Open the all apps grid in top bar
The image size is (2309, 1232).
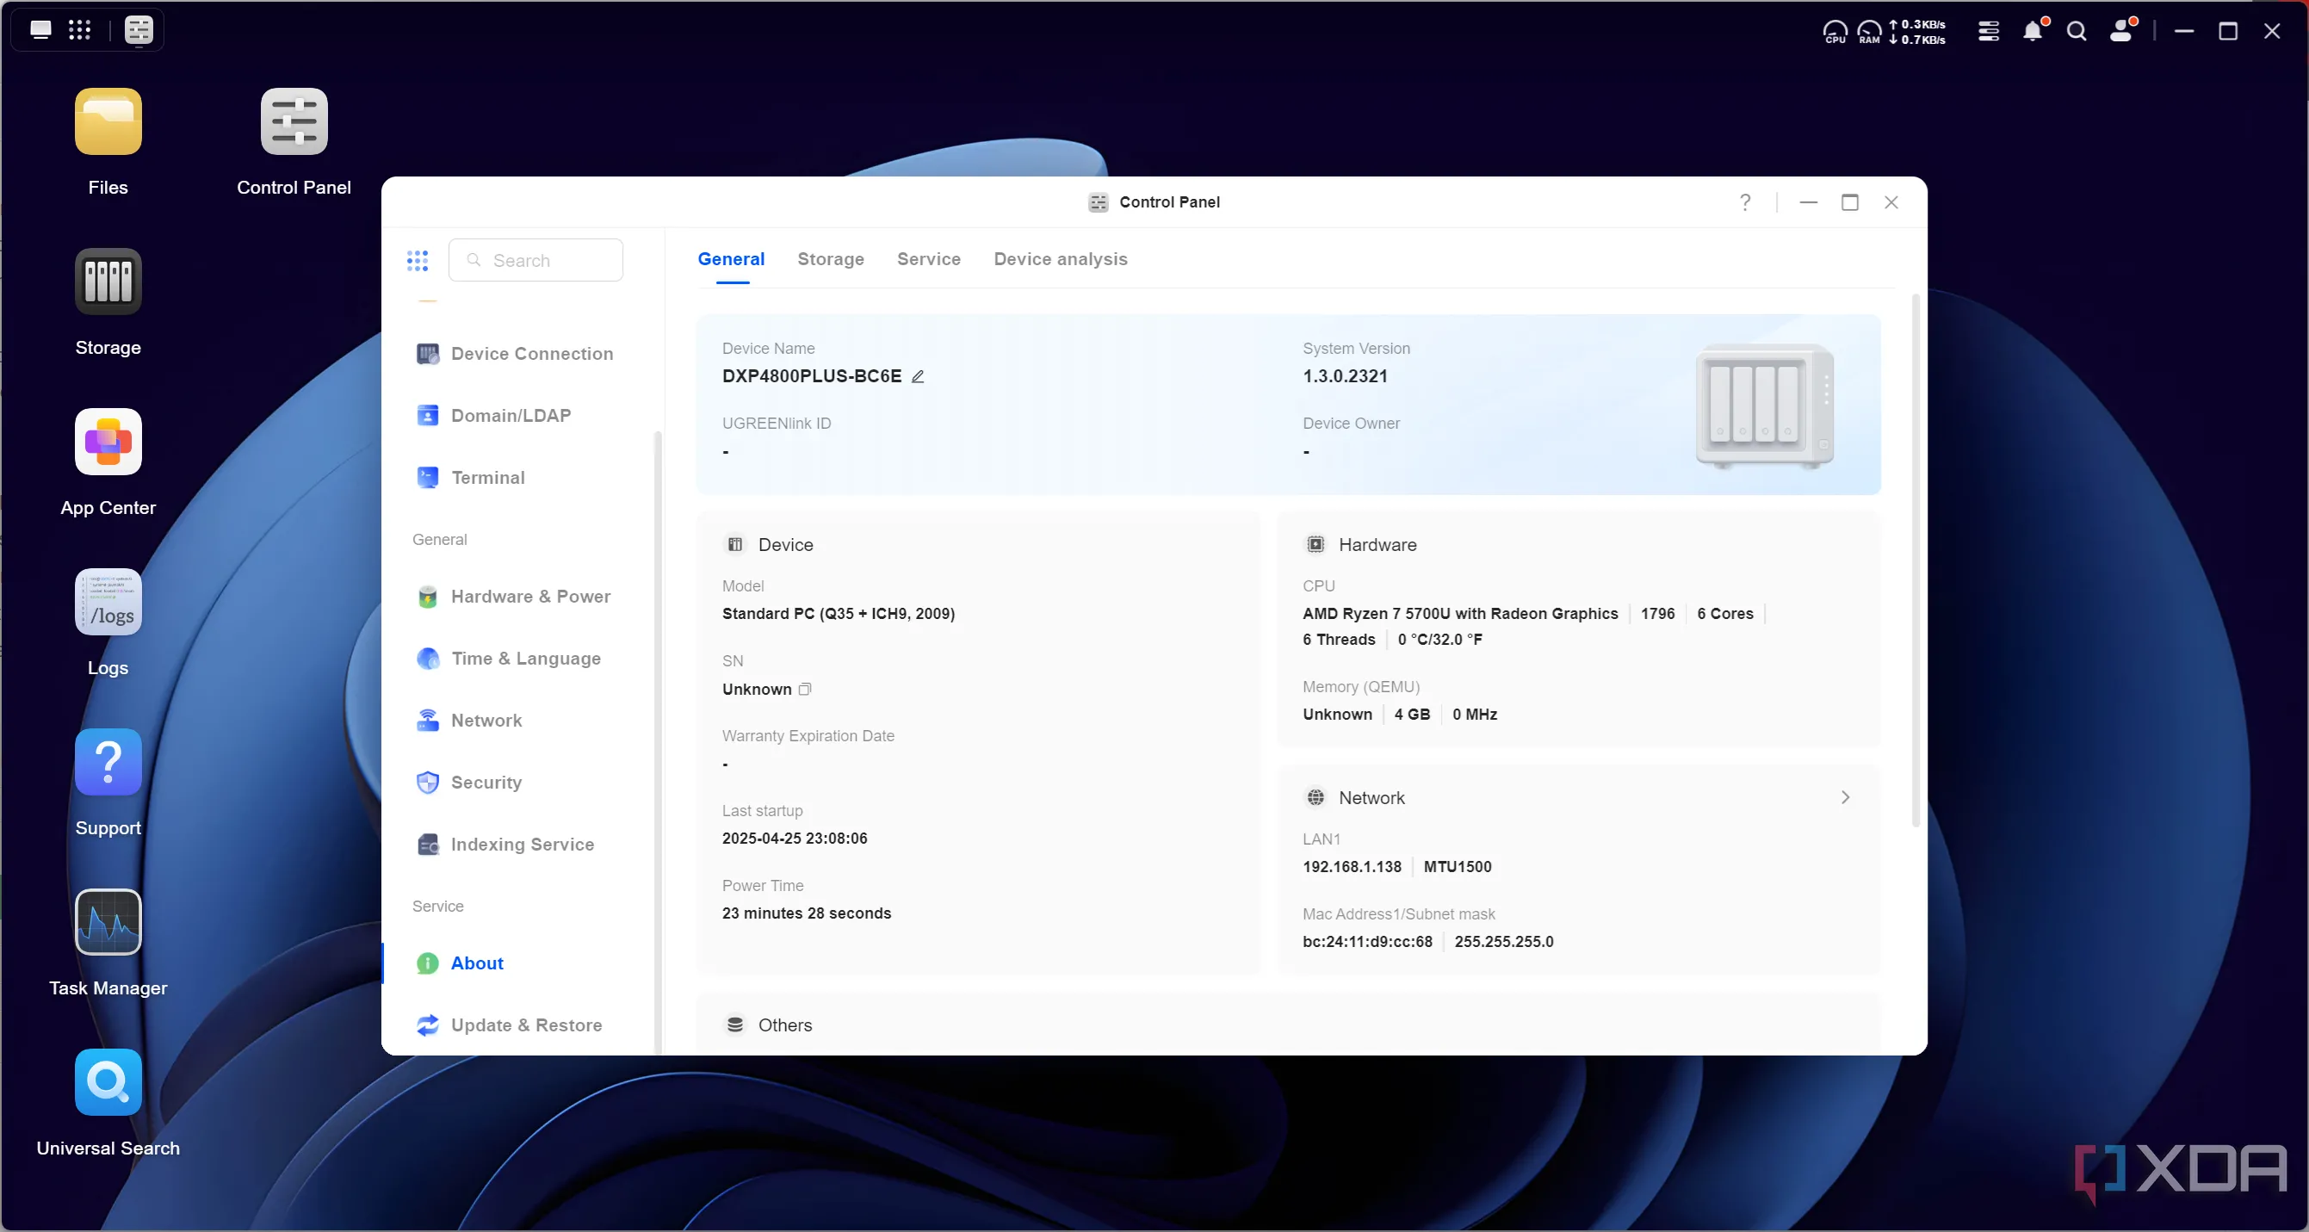pyautogui.click(x=80, y=29)
